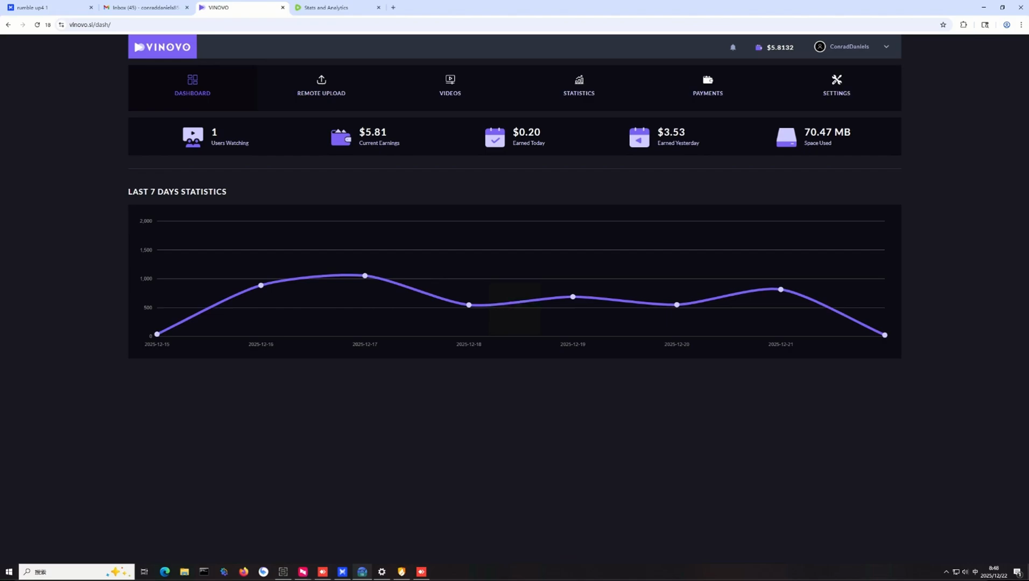Click the VINOVO logo
Screen dimensions: 1029x581
(163, 47)
